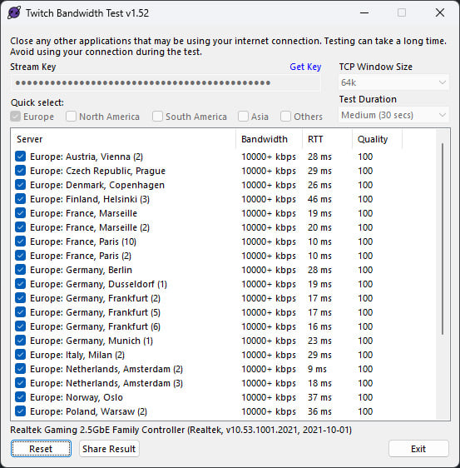Toggle the Europe quick select checkbox
The height and width of the screenshot is (468, 460).
click(x=15, y=117)
